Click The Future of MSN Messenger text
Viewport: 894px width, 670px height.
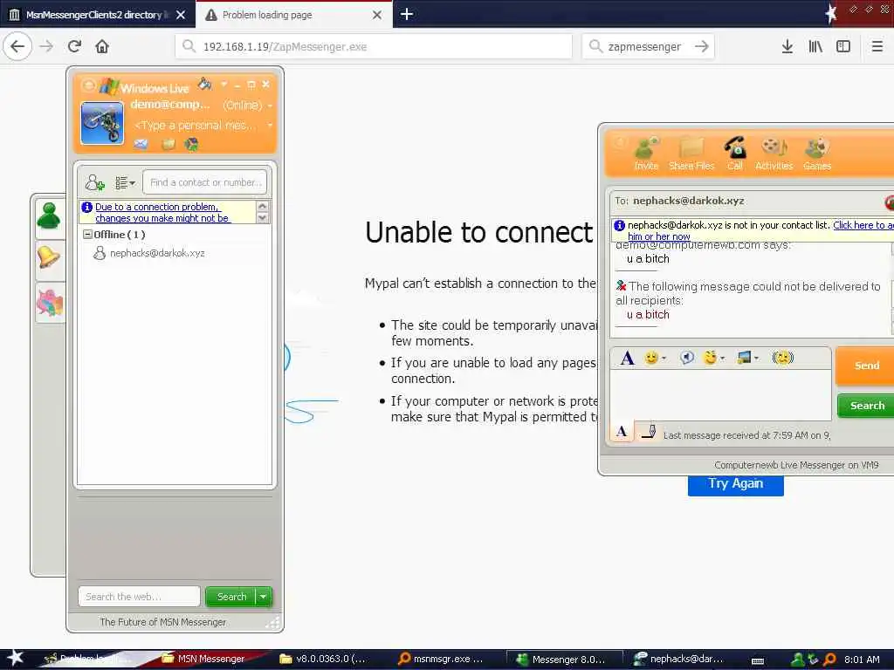(163, 622)
